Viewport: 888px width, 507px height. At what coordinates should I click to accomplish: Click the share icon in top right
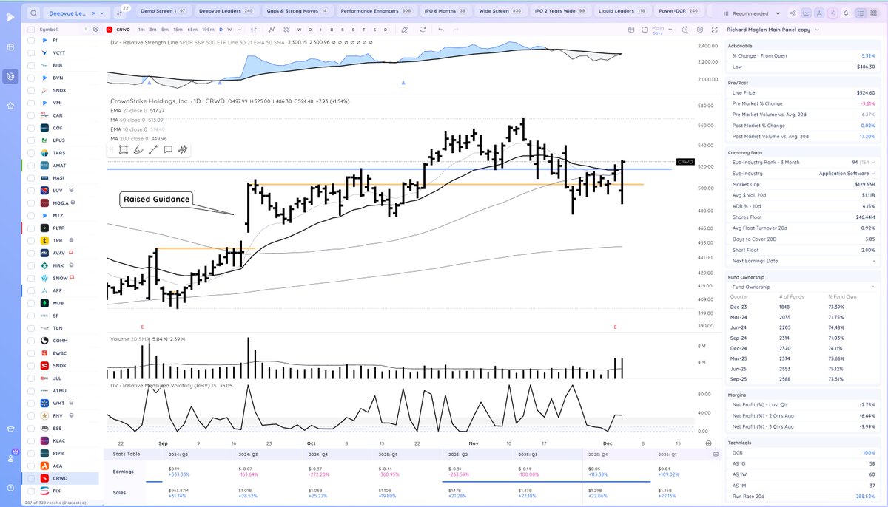click(x=793, y=13)
